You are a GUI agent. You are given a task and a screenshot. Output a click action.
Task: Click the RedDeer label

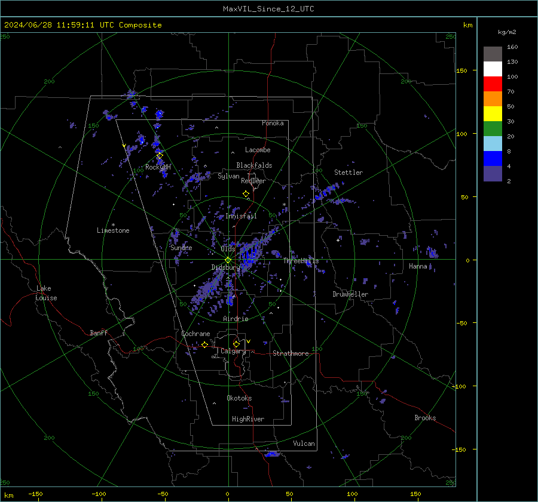tap(253, 181)
